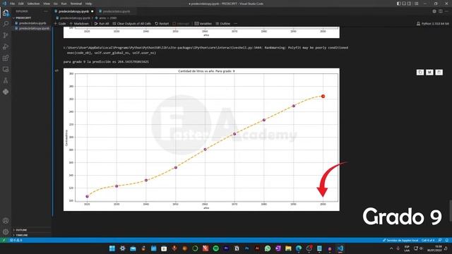This screenshot has height=254, width=452.
Task: Open the Edit menu
Action: click(x=21, y=4)
